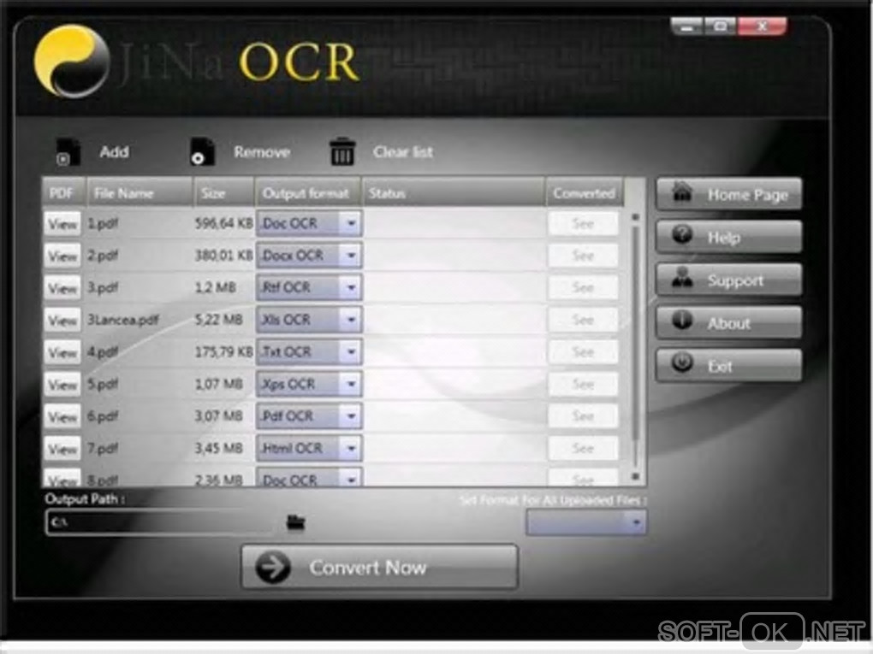Select the 596,64 KB size cell
This screenshot has width=873, height=654.
pyautogui.click(x=224, y=224)
